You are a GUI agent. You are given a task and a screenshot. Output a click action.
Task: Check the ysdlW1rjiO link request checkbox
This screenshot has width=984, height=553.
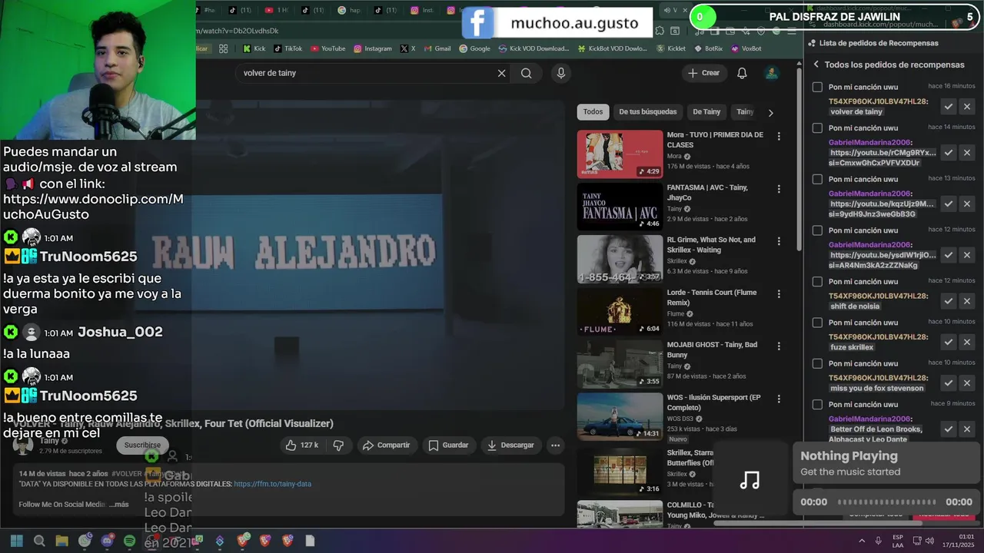[x=817, y=230]
